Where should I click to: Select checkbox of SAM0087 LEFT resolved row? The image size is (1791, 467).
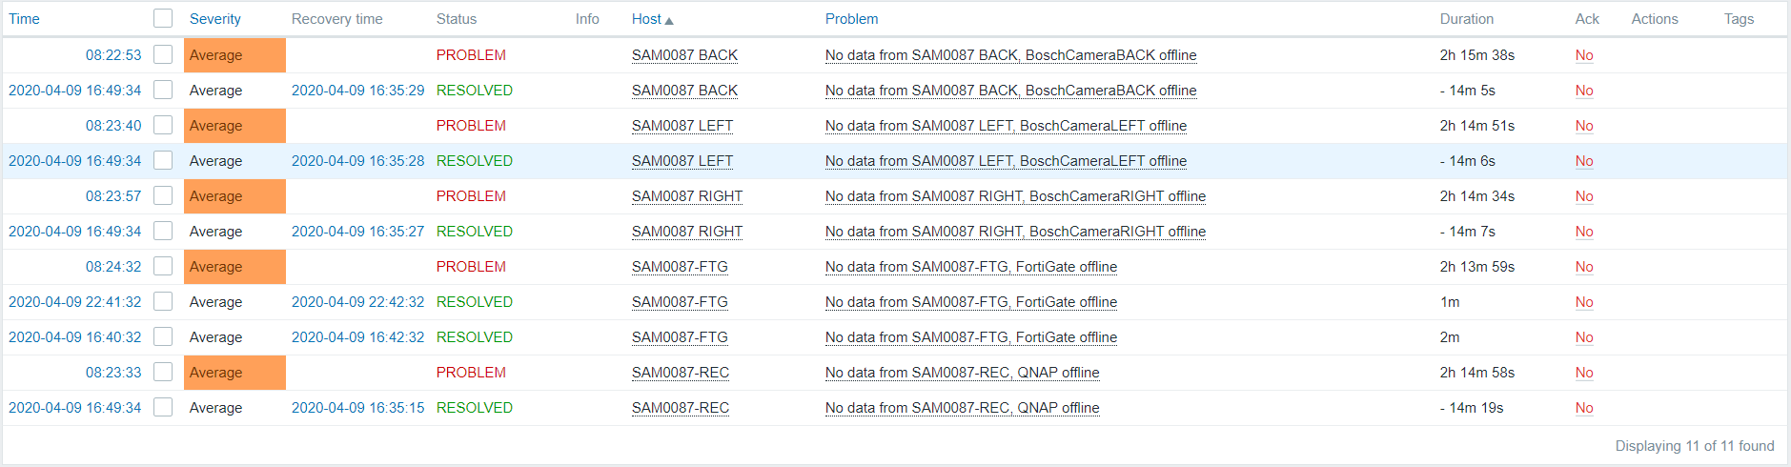(x=163, y=160)
